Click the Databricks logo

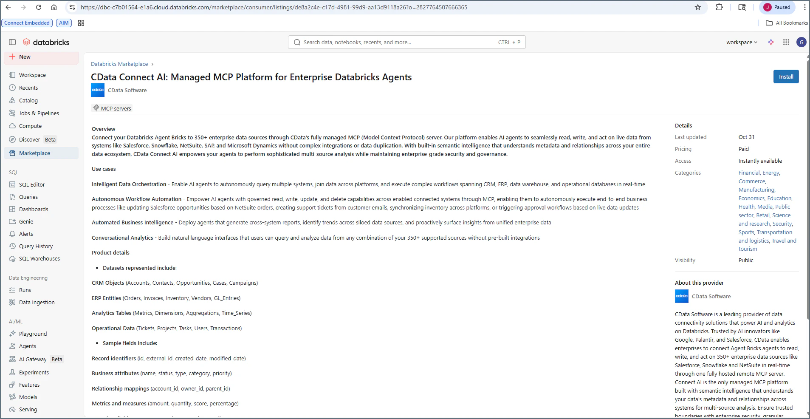(46, 42)
